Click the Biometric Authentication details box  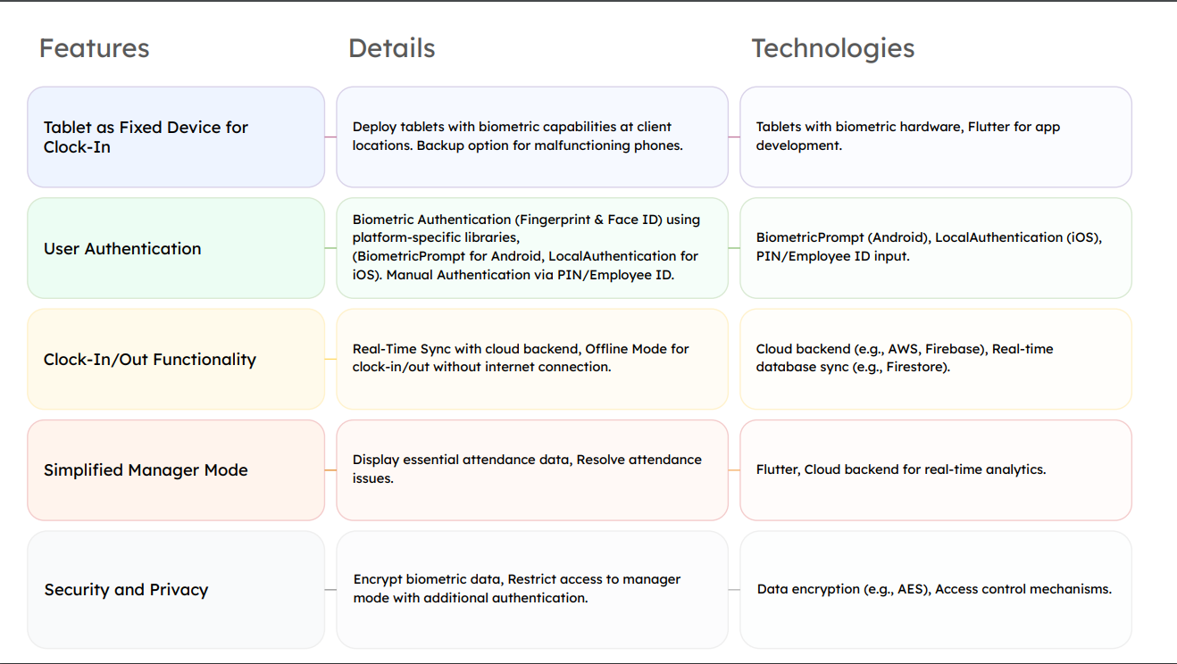pos(532,247)
